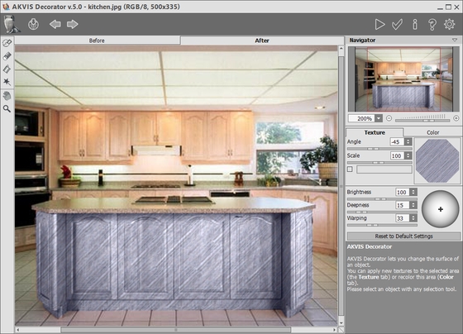The width and height of the screenshot is (463, 334).
Task: Click the undo left arrow icon
Action: click(x=55, y=24)
